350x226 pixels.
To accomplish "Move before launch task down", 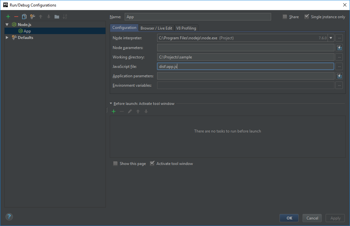I will click(146, 111).
